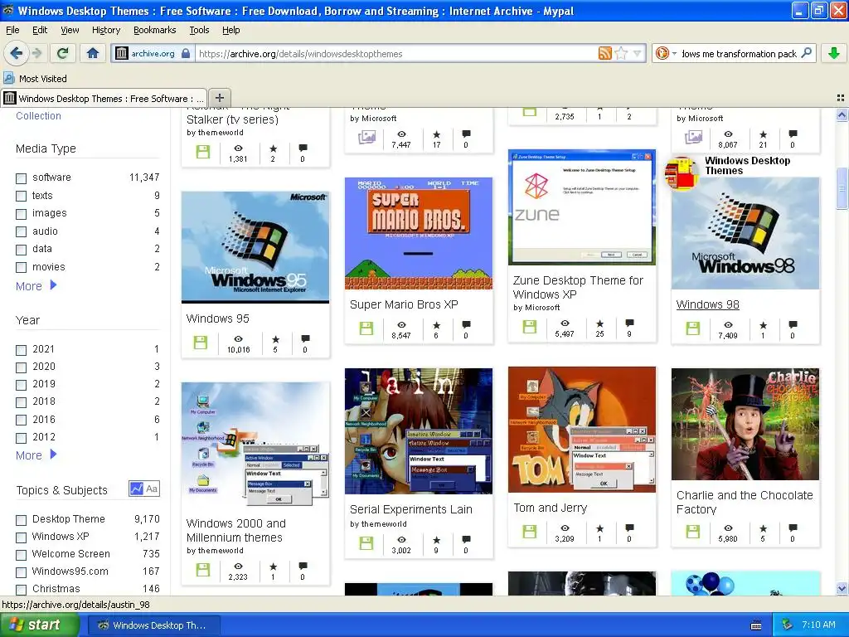Click the reviews icon under Tom and Jerry

[x=629, y=528]
